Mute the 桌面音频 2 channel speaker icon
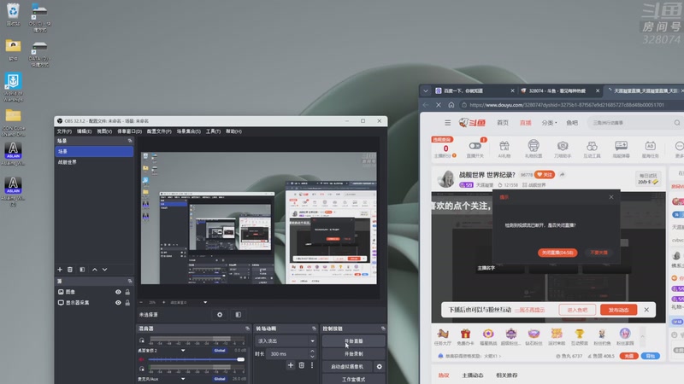 [x=141, y=359]
